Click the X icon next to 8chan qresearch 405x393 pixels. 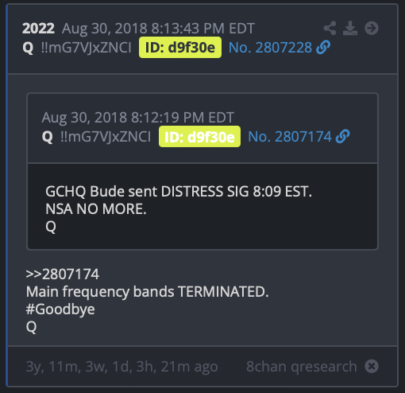tap(372, 367)
